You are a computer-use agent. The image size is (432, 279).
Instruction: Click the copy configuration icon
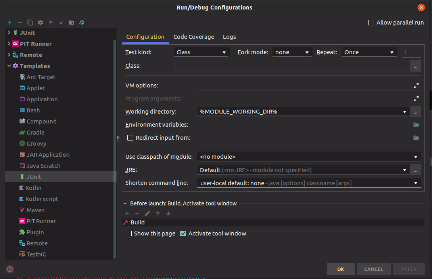(x=30, y=23)
